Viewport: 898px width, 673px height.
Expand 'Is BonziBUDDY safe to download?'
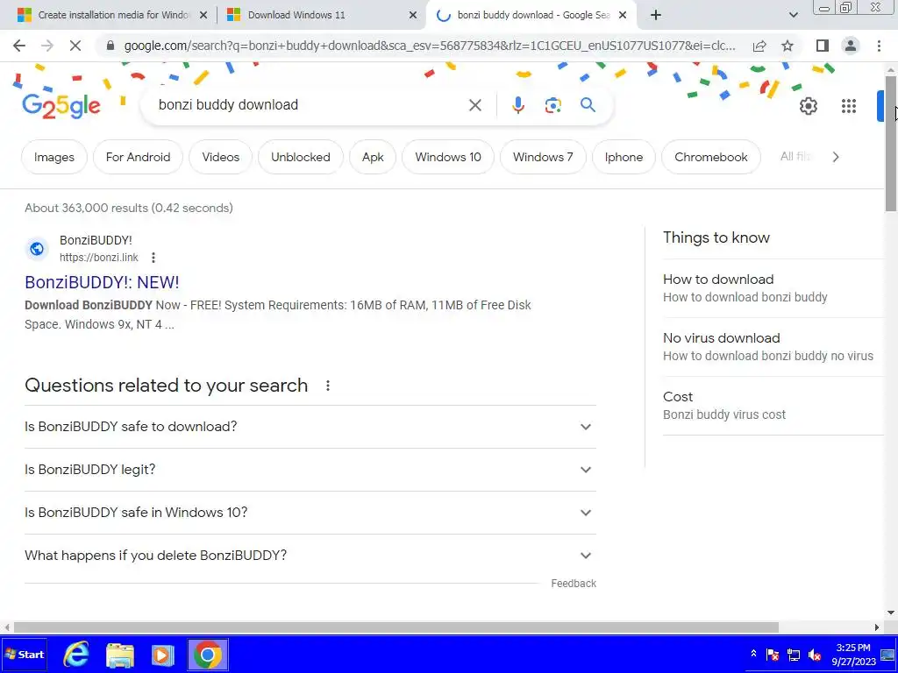click(x=310, y=427)
